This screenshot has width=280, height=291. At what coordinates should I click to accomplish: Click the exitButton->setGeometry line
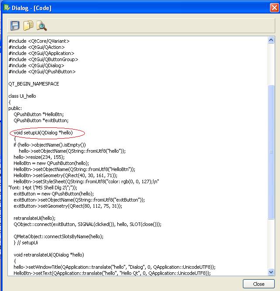coord(68,206)
